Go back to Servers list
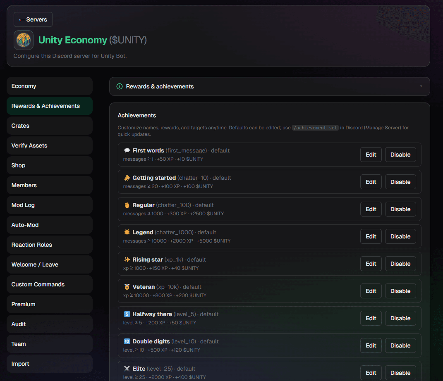The image size is (443, 381). pos(33,19)
